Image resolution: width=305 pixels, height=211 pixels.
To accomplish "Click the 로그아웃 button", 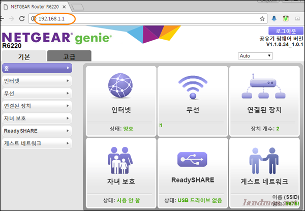I will tap(286, 31).
